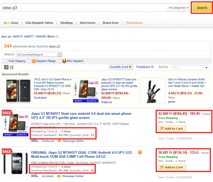Viewport: 213px width, 182px height.
Task: Click envelope icon beside sinoteck Message Seller
Action: pos(59,176)
